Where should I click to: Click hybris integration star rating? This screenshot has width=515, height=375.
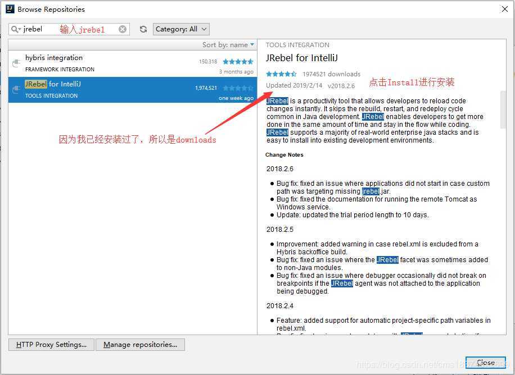pyautogui.click(x=238, y=61)
